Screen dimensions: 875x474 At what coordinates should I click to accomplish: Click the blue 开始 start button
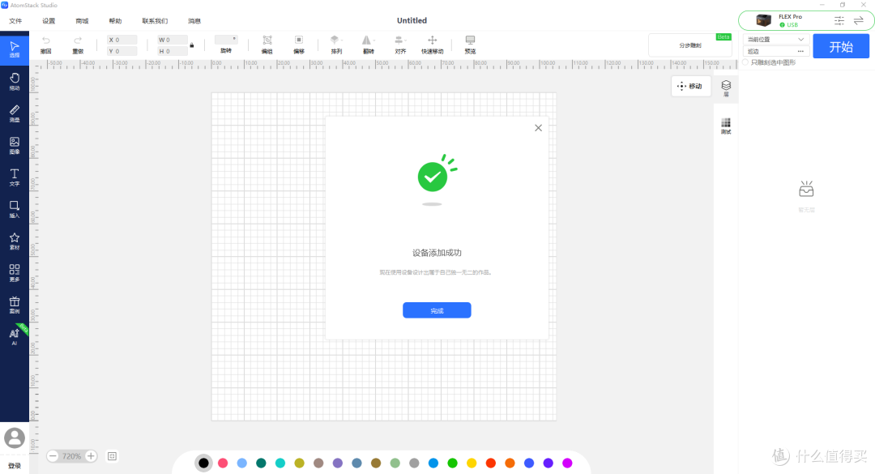(841, 46)
